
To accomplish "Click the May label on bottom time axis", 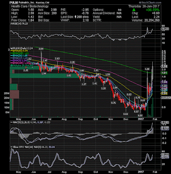I will click(x=18, y=171).
